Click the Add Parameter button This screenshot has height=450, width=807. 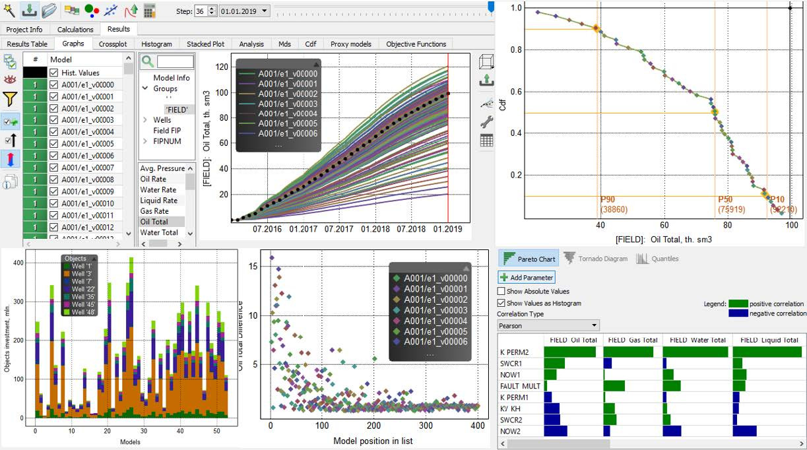[x=527, y=278]
